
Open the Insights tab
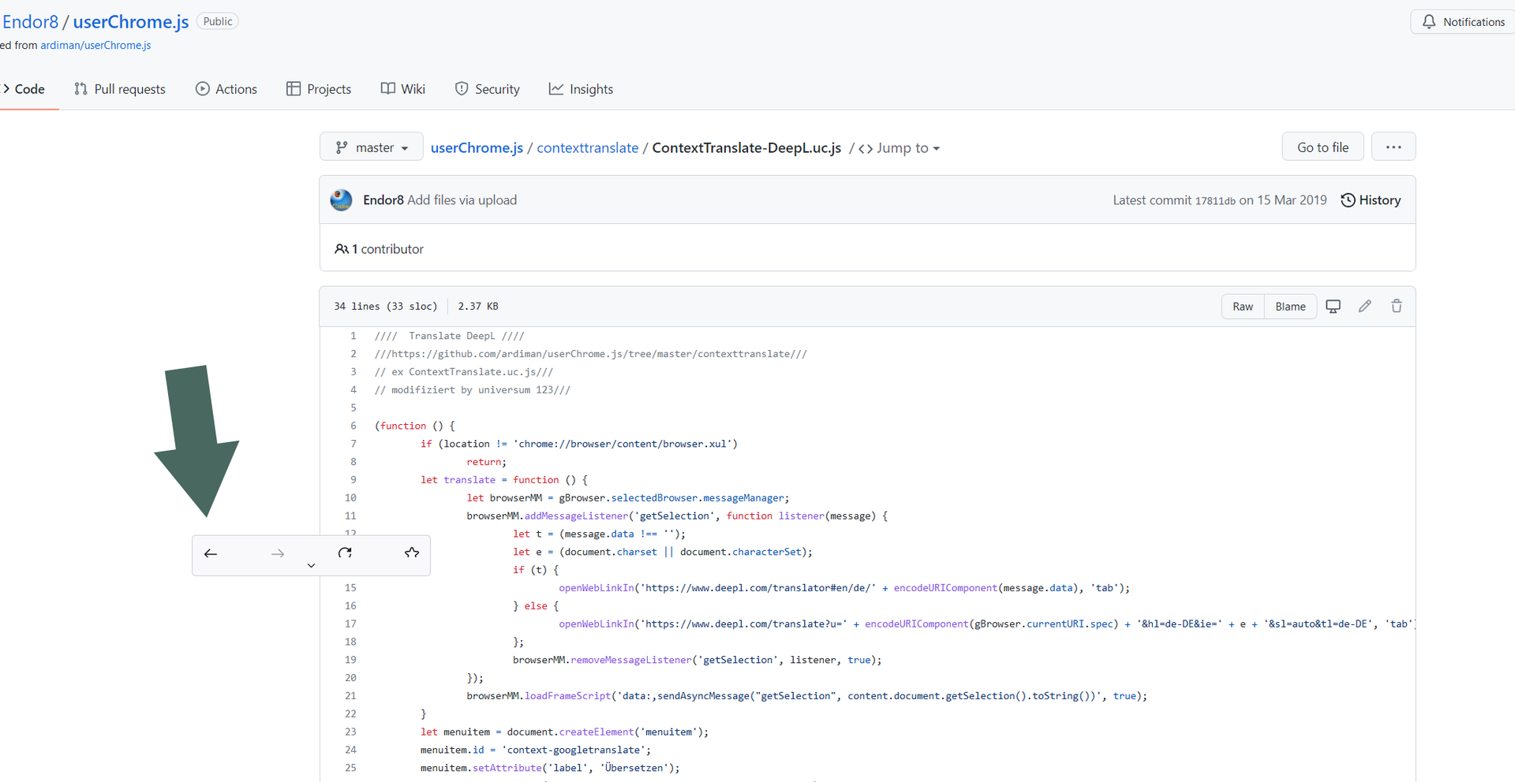click(581, 89)
